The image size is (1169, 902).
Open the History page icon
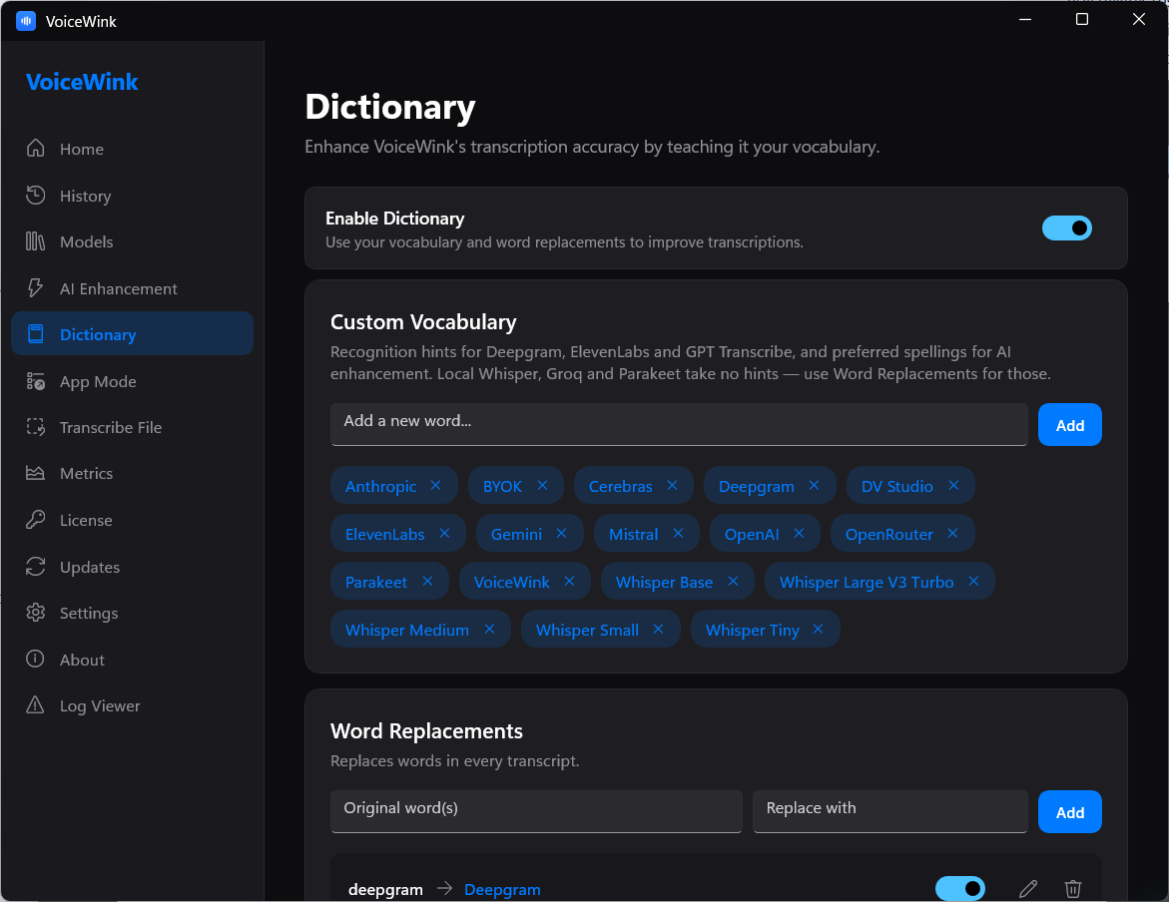pos(35,196)
